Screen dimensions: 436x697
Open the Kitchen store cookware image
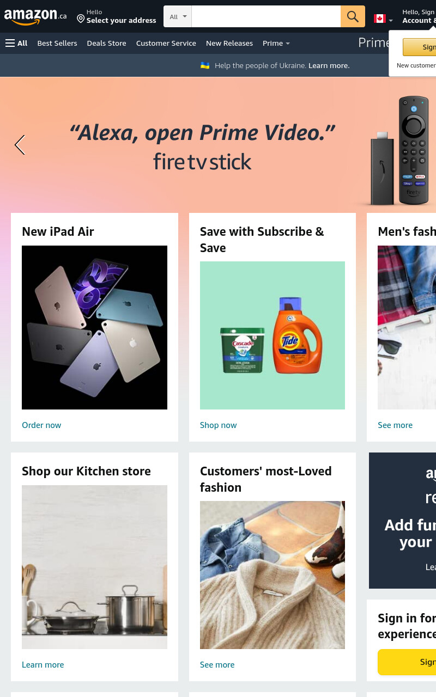[94, 567]
